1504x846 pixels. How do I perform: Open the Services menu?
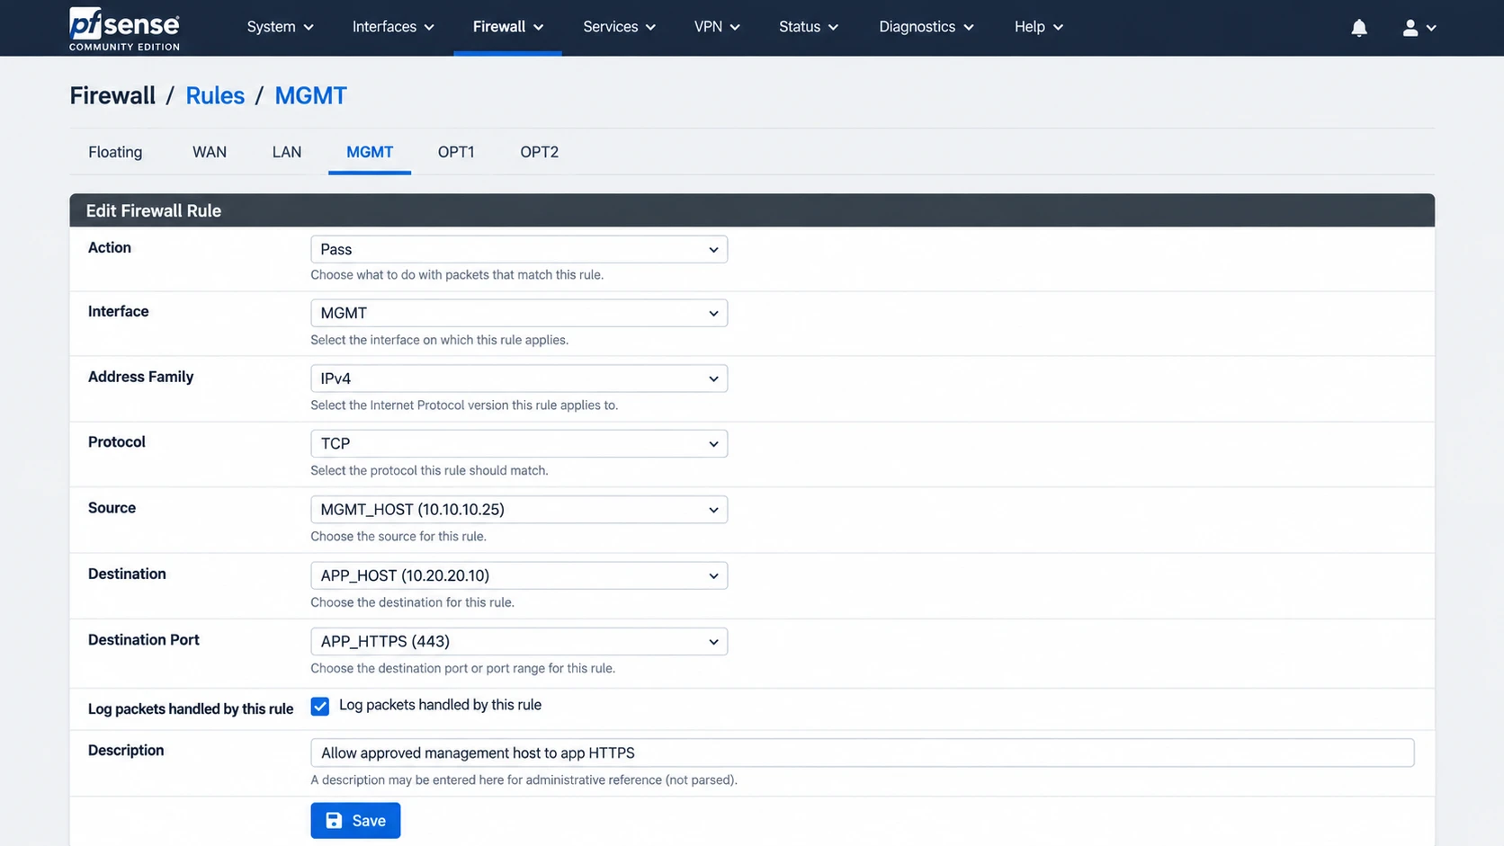point(619,27)
